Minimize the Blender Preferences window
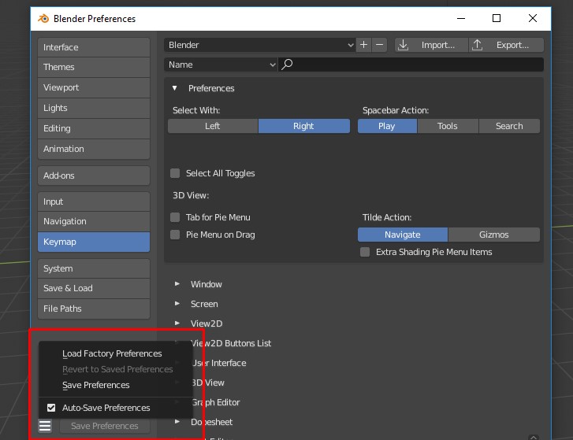The image size is (573, 440). 461,18
